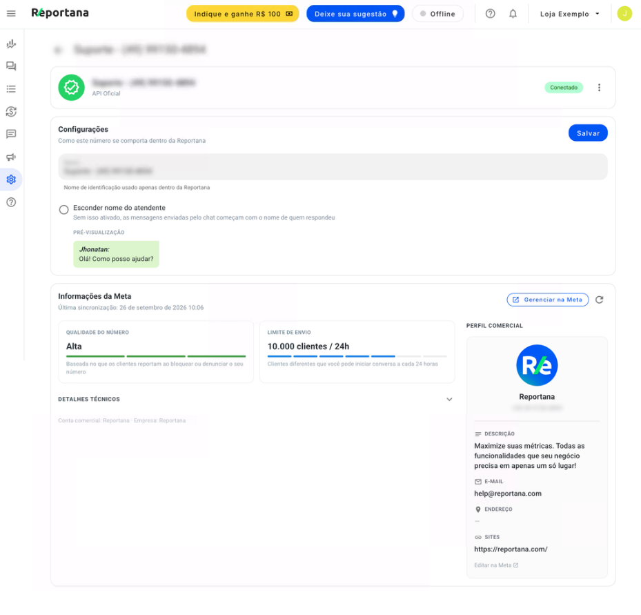
Task: Save settings with the Salvar button
Action: (587, 133)
